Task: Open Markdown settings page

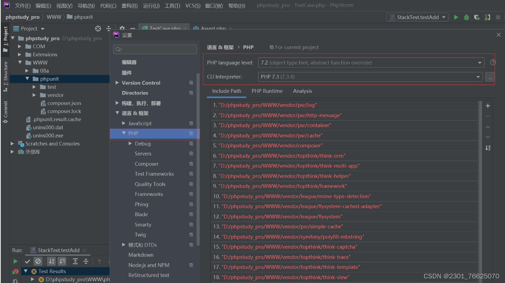Action: click(141, 255)
